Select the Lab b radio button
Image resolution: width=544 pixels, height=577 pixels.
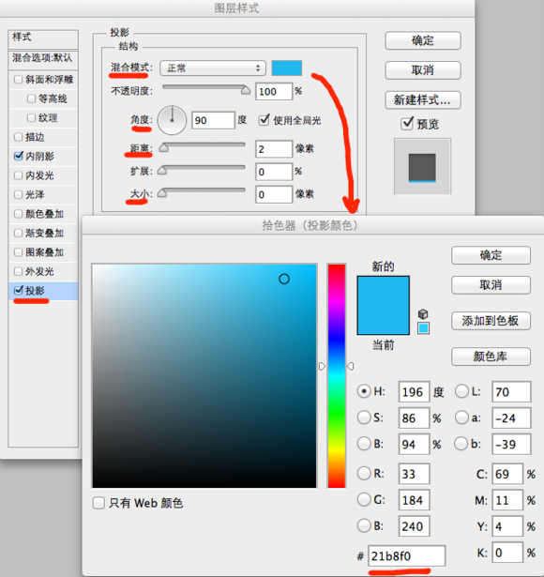pos(461,444)
